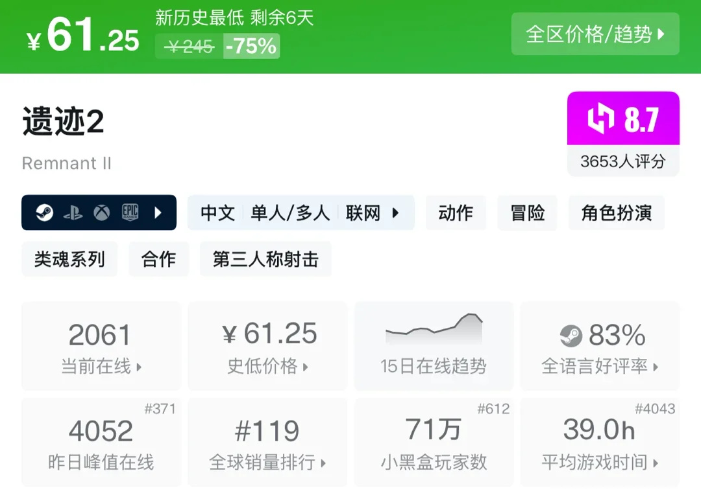Open the 15日在线趋势 chart
Screen dimensions: 701x495
[433, 347]
